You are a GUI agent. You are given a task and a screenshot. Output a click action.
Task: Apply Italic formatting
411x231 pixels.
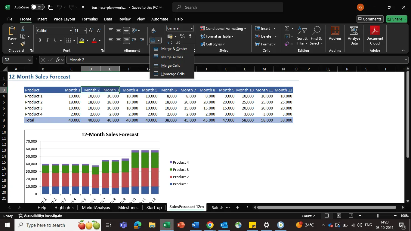(48, 40)
